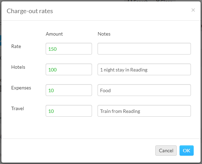Click the Expenses amount field
Viewport: 202px width, 164px height.
(x=69, y=90)
